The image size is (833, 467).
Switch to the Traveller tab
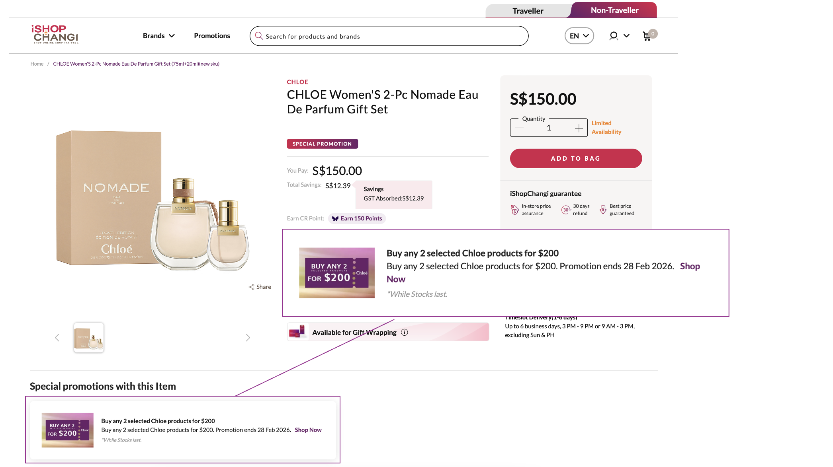(x=528, y=11)
